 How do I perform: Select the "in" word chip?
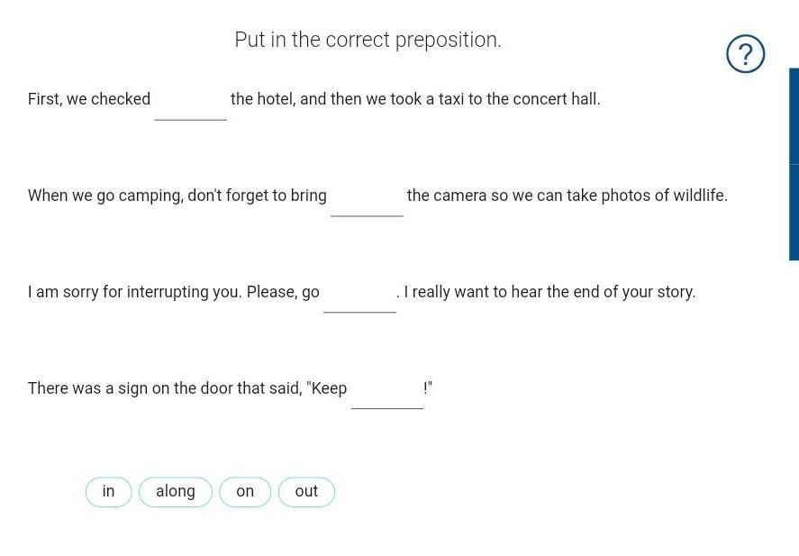click(108, 492)
